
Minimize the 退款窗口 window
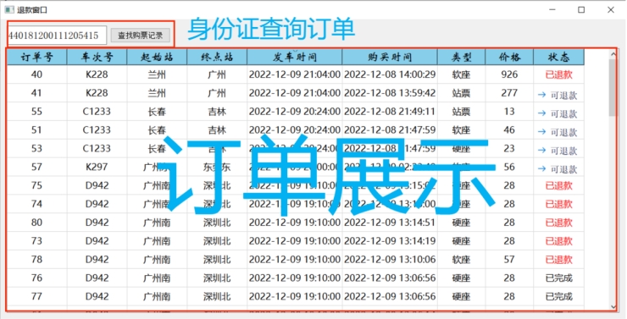[x=552, y=9]
